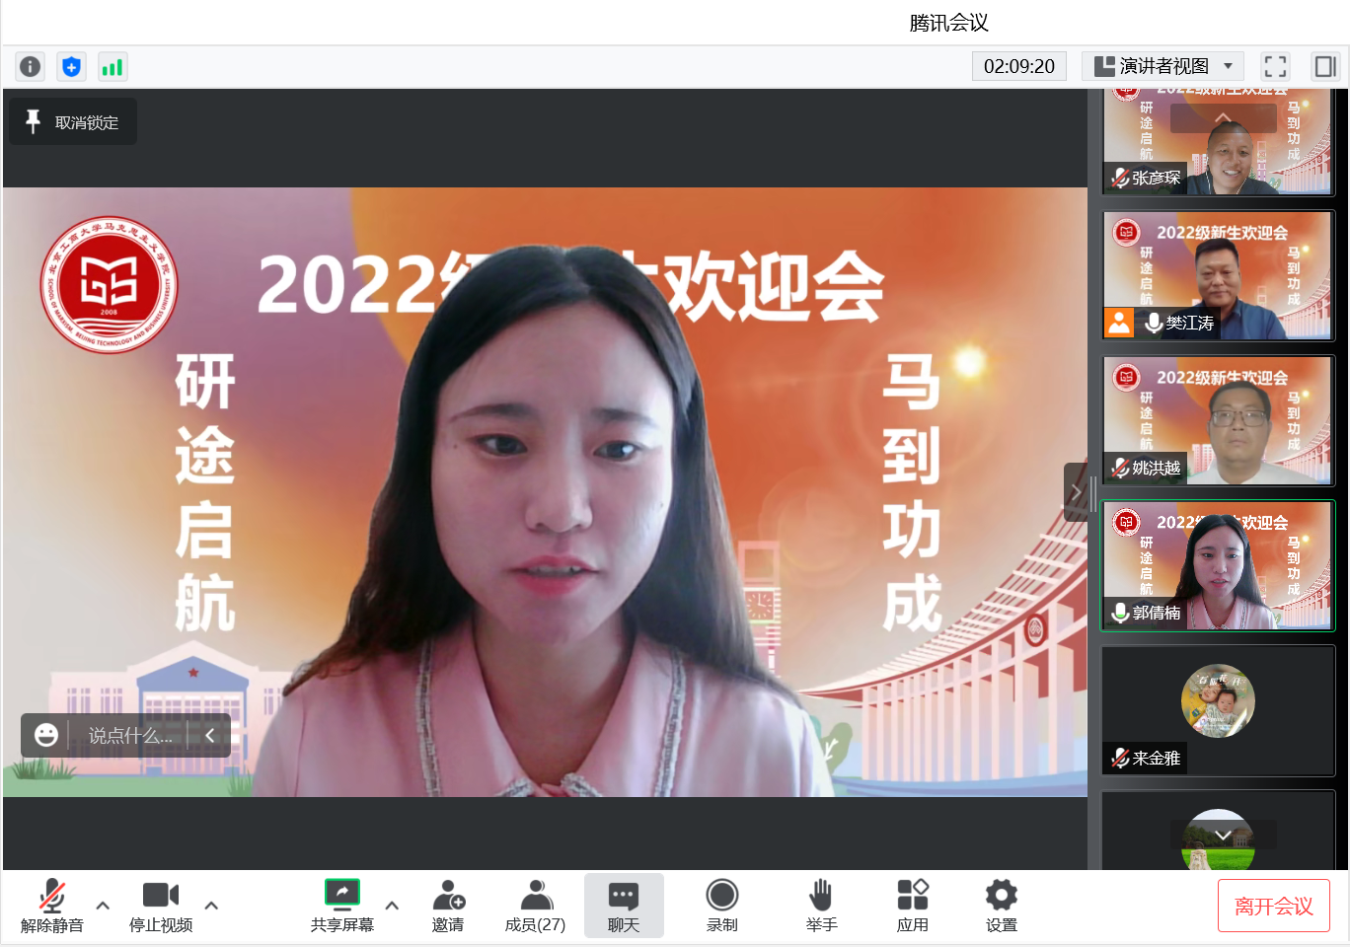Move down the video list with down chevron
This screenshot has height=947, width=1350.
click(1223, 835)
